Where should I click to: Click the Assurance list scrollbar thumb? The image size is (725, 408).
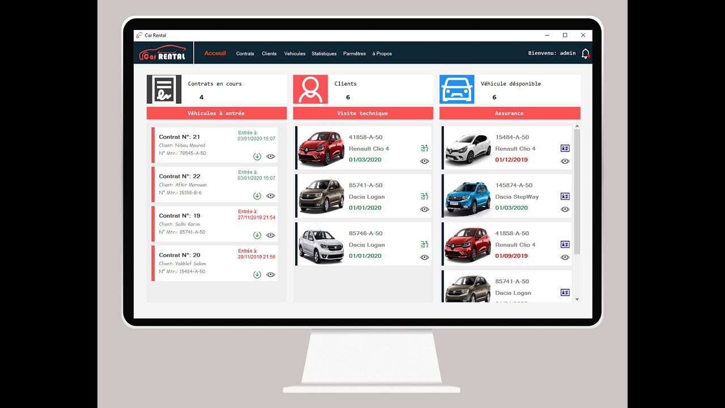[577, 192]
